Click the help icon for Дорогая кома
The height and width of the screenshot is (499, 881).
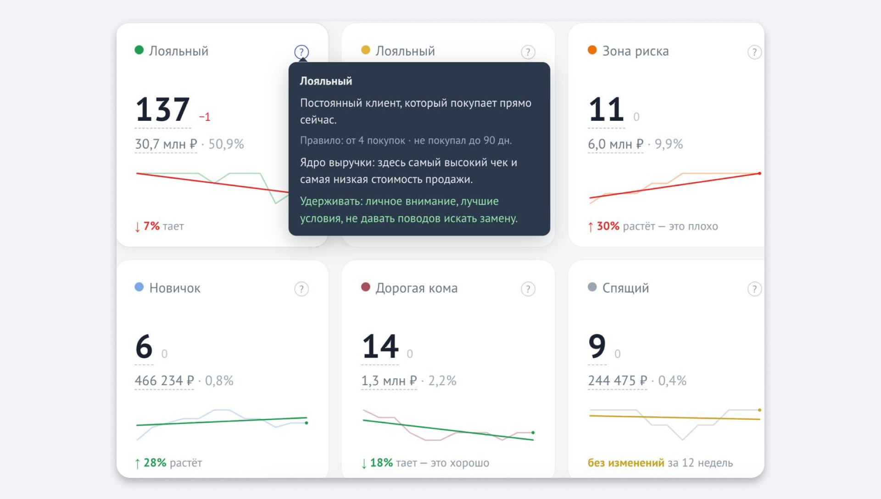pos(528,289)
